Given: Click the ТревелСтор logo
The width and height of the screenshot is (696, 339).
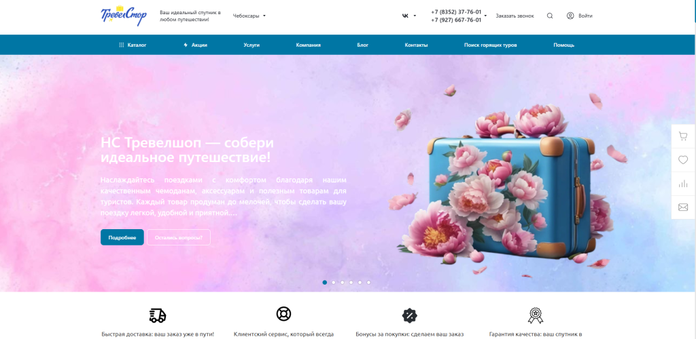Looking at the screenshot, I should pyautogui.click(x=124, y=16).
